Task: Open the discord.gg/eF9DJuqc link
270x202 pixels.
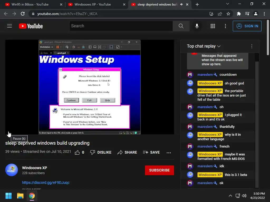Action: [x=46, y=183]
